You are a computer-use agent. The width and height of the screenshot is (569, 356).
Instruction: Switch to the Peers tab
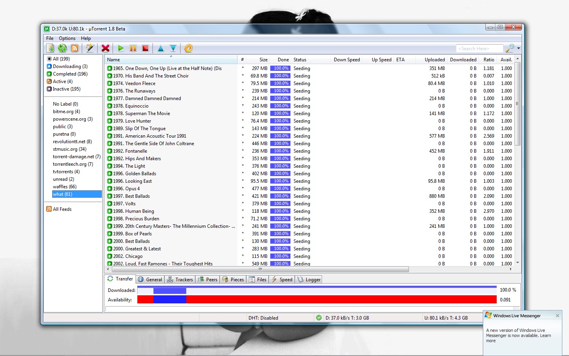coord(208,280)
